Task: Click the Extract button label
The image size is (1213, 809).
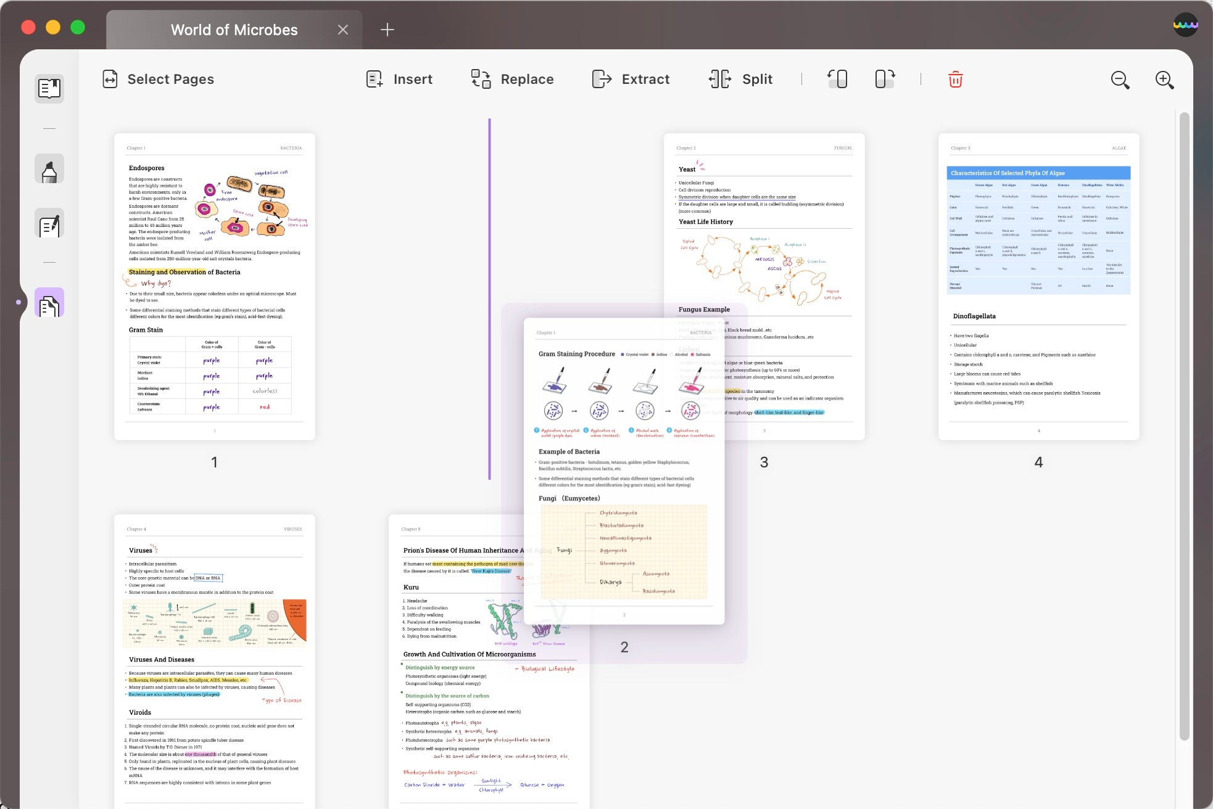Action: point(645,79)
